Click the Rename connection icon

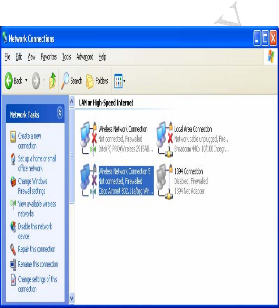(13, 264)
